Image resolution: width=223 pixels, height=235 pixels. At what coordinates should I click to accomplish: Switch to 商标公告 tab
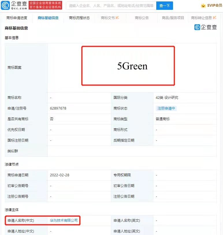(x=142, y=18)
